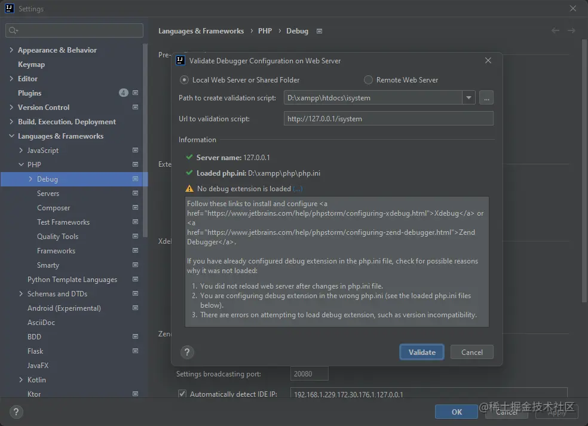Viewport: 588px width, 426px height.
Task: Select AsciiDoc in settings tree
Action: 41,322
